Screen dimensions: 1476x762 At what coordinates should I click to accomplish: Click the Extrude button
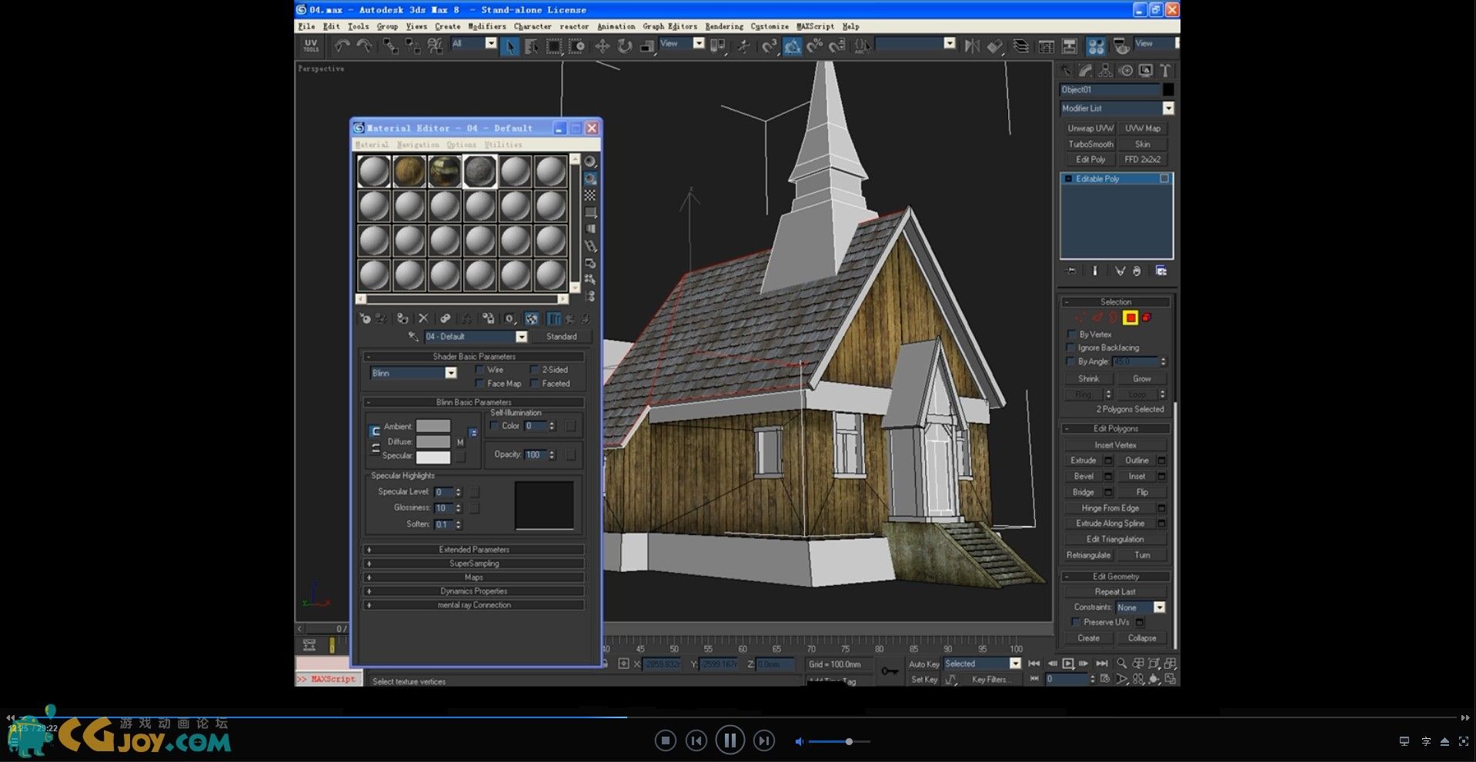coord(1083,461)
